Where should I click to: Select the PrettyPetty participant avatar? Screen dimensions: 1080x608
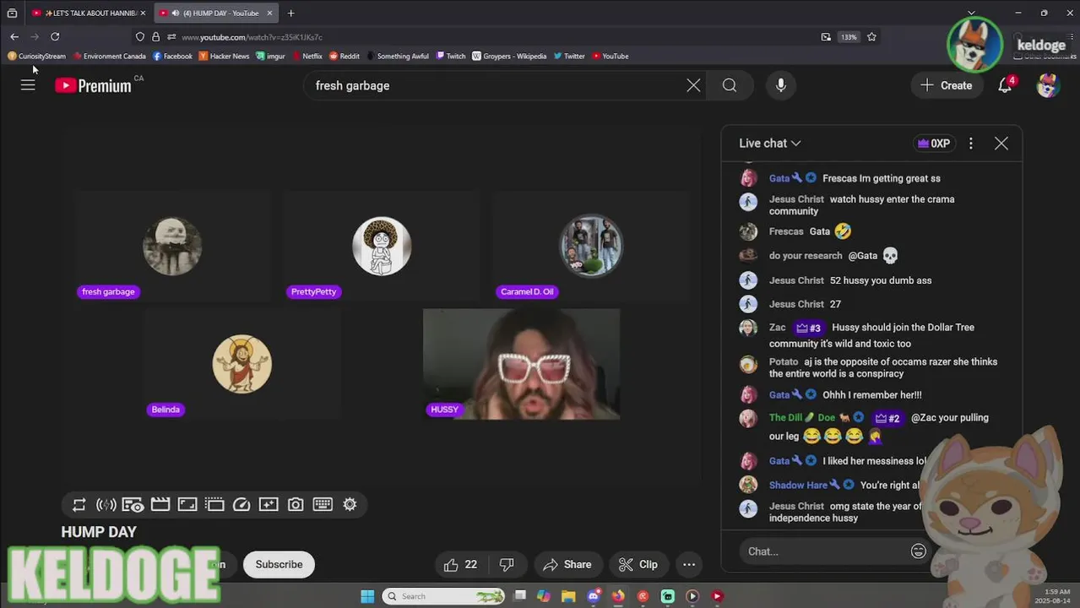[x=382, y=247]
